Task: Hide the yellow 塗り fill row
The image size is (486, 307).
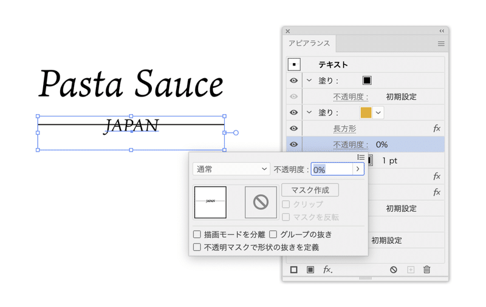Action: coord(293,112)
